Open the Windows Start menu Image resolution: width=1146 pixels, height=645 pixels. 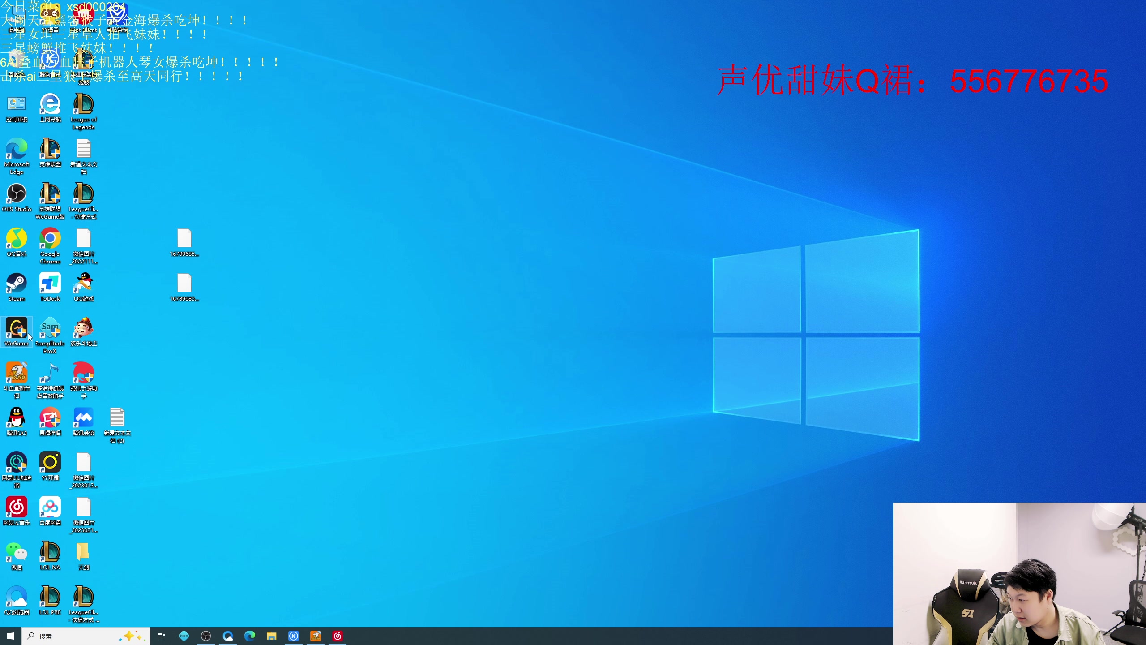[11, 636]
